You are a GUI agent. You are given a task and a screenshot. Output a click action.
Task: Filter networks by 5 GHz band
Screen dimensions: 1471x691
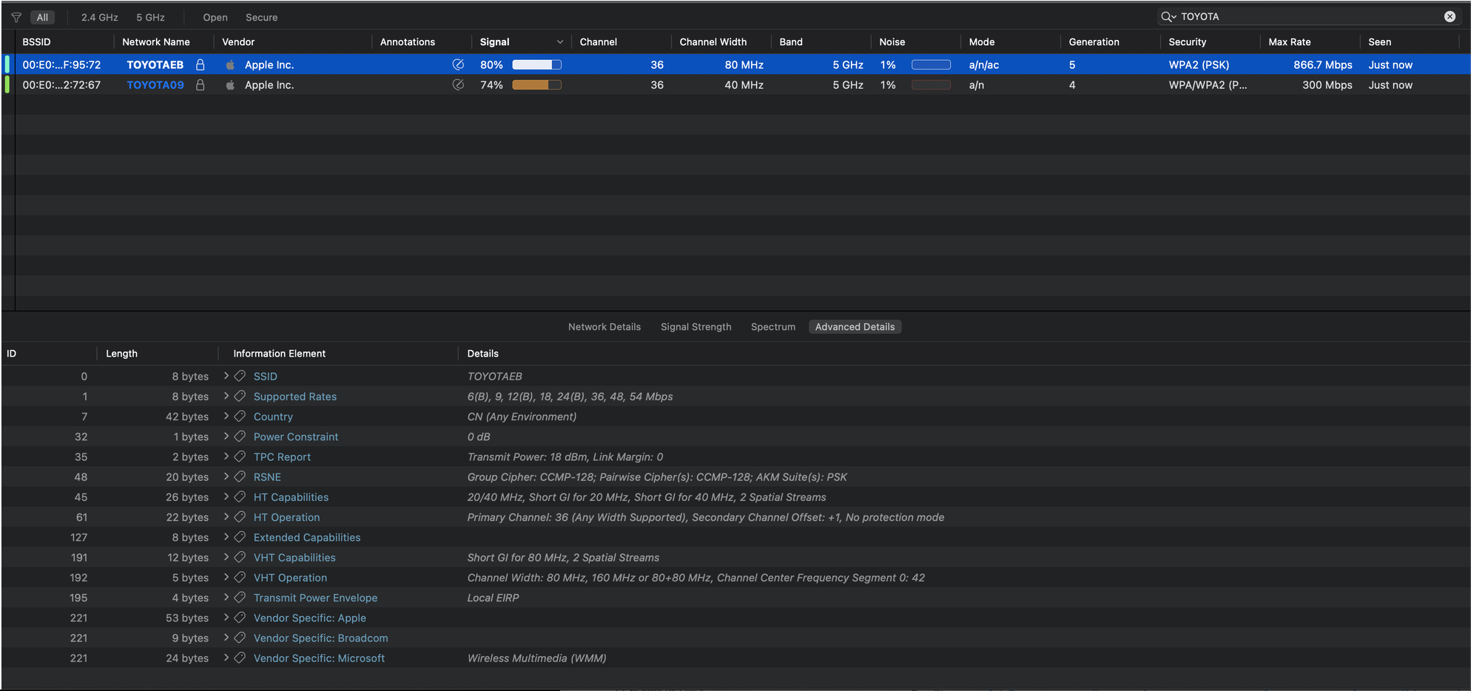[x=150, y=17]
